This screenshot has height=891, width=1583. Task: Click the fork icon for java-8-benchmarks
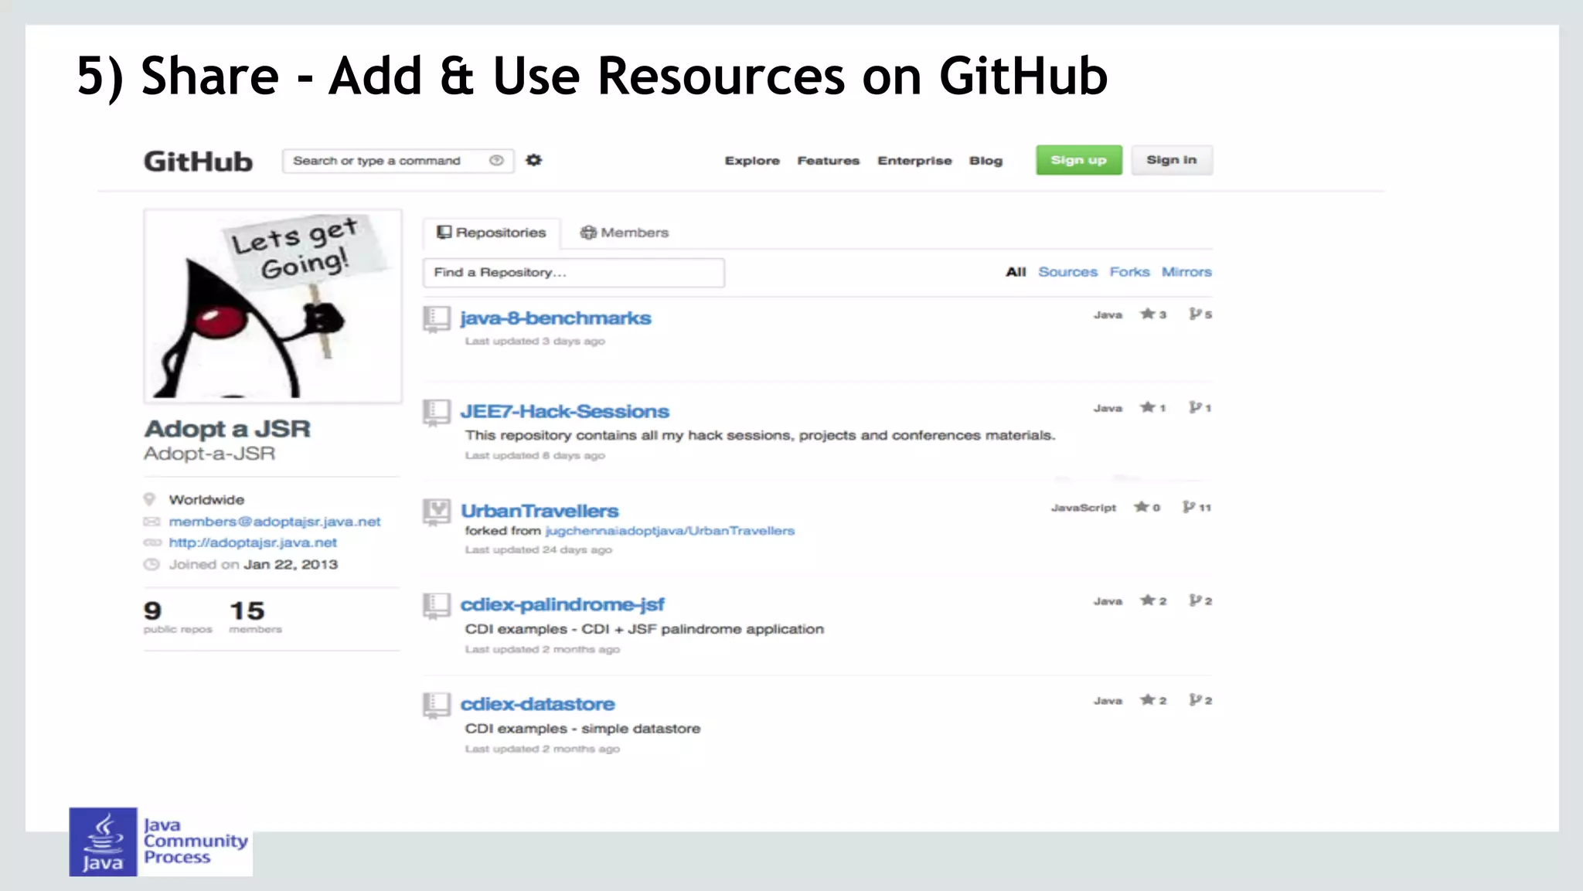(1195, 314)
